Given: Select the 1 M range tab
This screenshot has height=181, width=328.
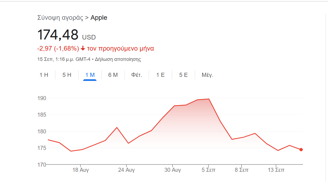Looking at the screenshot, I should pyautogui.click(x=90, y=75).
